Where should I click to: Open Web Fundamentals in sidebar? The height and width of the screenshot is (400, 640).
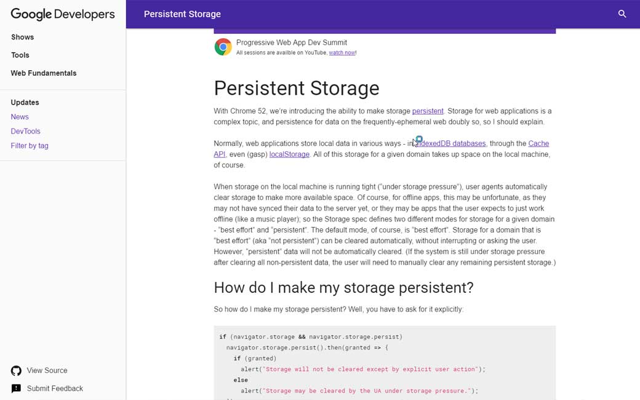(x=44, y=73)
